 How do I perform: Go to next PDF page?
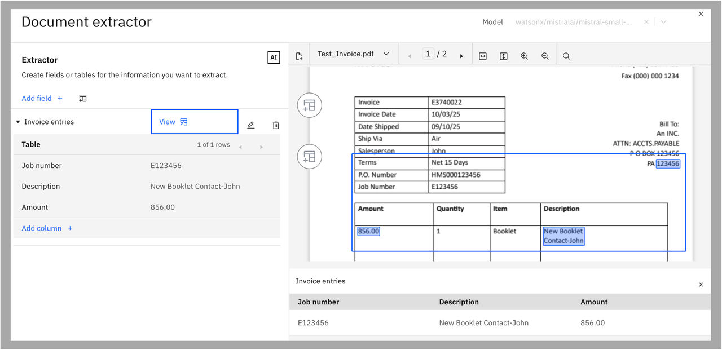[461, 56]
